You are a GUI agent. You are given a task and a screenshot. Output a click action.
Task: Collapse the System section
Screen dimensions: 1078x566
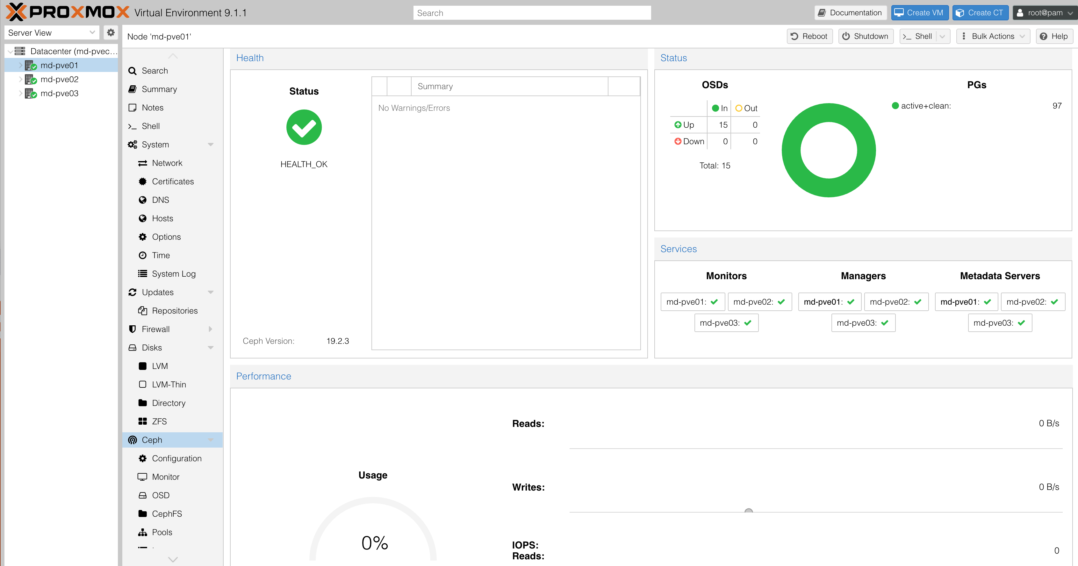click(211, 144)
